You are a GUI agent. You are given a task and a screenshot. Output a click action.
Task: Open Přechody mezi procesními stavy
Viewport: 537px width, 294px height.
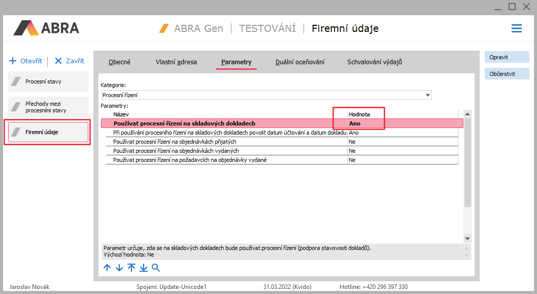[48, 107]
